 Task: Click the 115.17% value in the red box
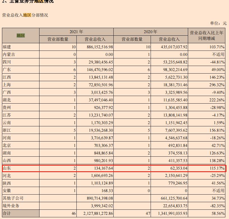[218, 168]
